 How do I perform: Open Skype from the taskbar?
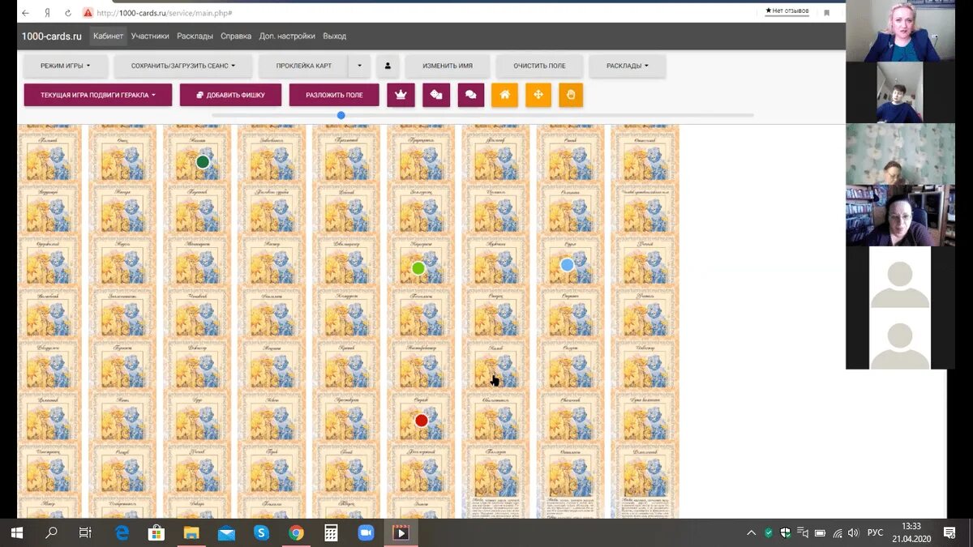point(261,532)
